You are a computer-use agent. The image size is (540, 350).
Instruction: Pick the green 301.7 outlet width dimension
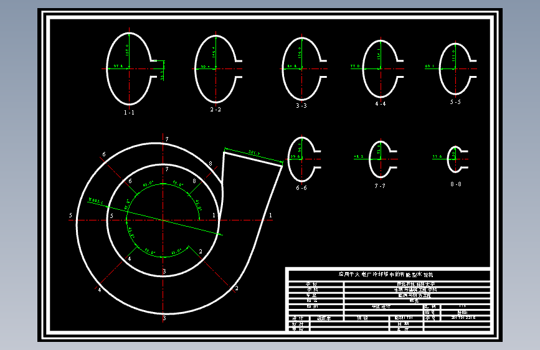(x=254, y=153)
